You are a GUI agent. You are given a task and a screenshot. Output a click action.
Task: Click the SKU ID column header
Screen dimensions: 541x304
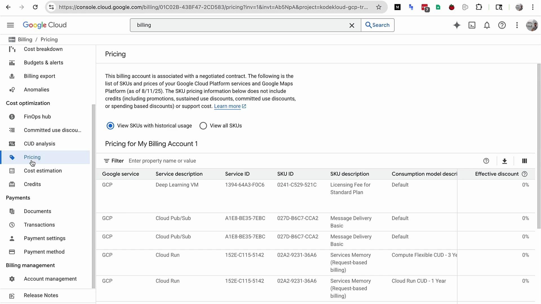[285, 174]
